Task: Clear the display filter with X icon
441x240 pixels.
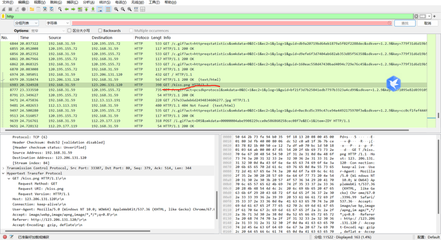Action: coord(416,16)
